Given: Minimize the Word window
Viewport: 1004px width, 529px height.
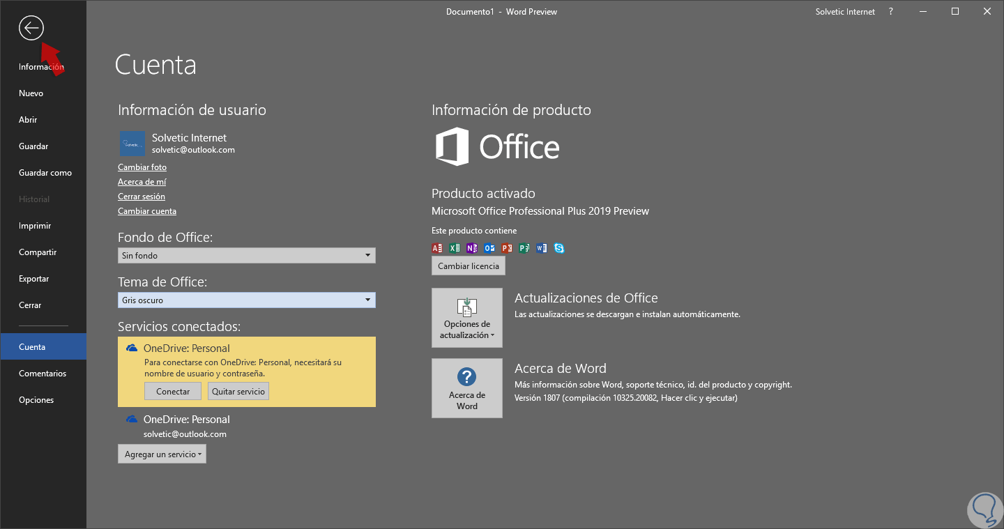Looking at the screenshot, I should coord(923,12).
